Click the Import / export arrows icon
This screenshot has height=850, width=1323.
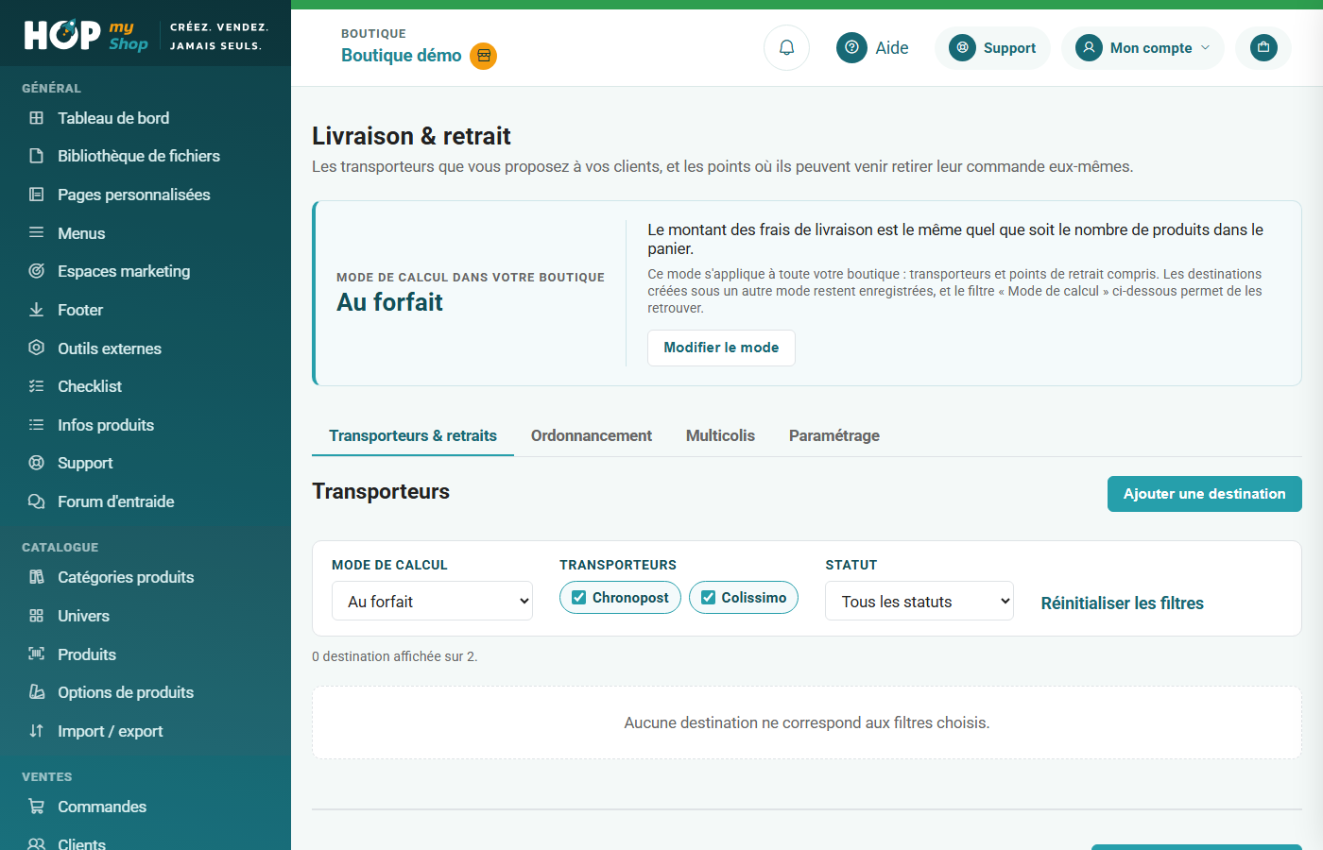(x=37, y=731)
